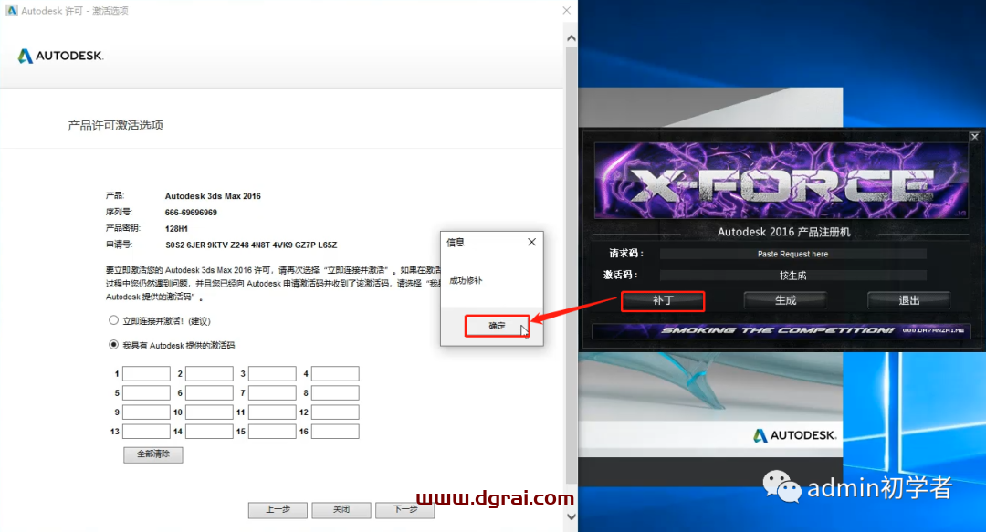The height and width of the screenshot is (532, 986).
Task: Click activation code box 2
Action: click(209, 373)
